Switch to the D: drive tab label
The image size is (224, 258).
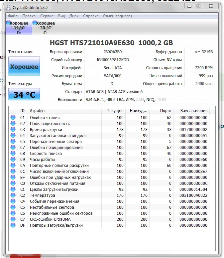click(19, 33)
